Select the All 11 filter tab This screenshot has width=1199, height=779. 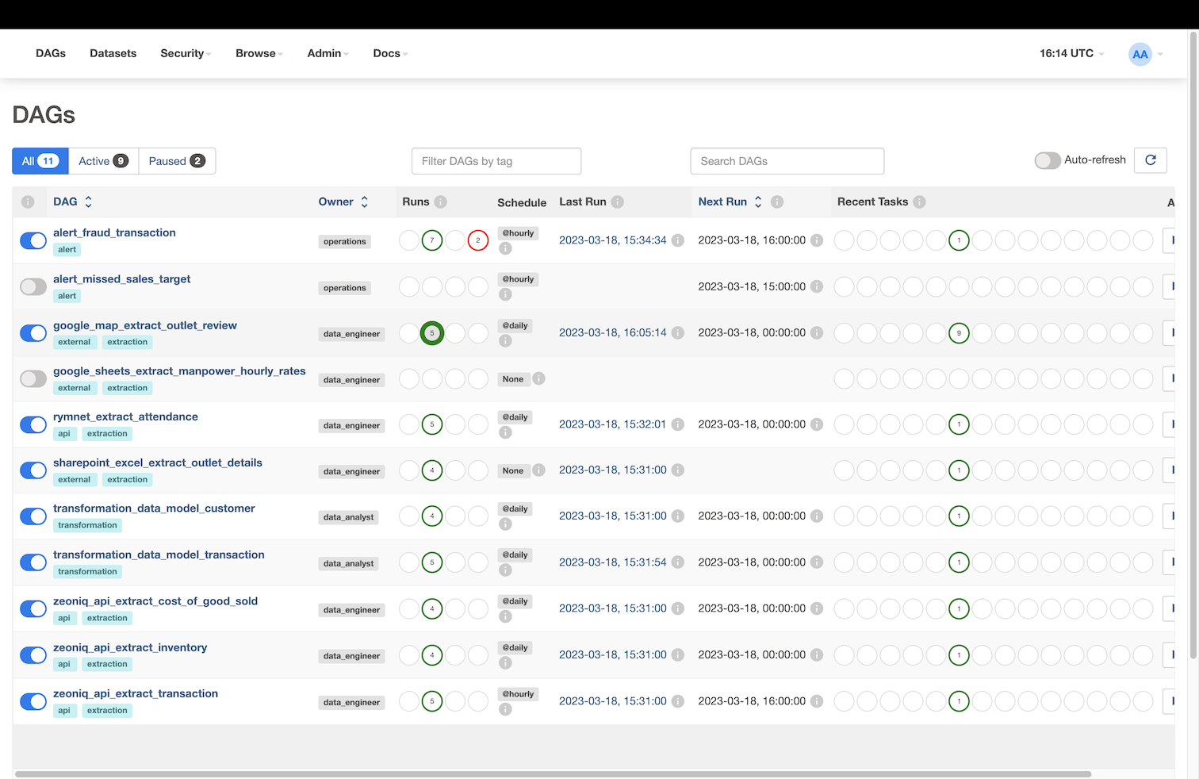(40, 161)
